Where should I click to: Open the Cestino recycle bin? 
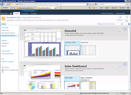point(5,67)
